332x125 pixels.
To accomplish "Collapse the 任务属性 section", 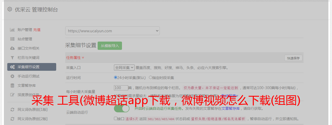I will click(75, 58).
